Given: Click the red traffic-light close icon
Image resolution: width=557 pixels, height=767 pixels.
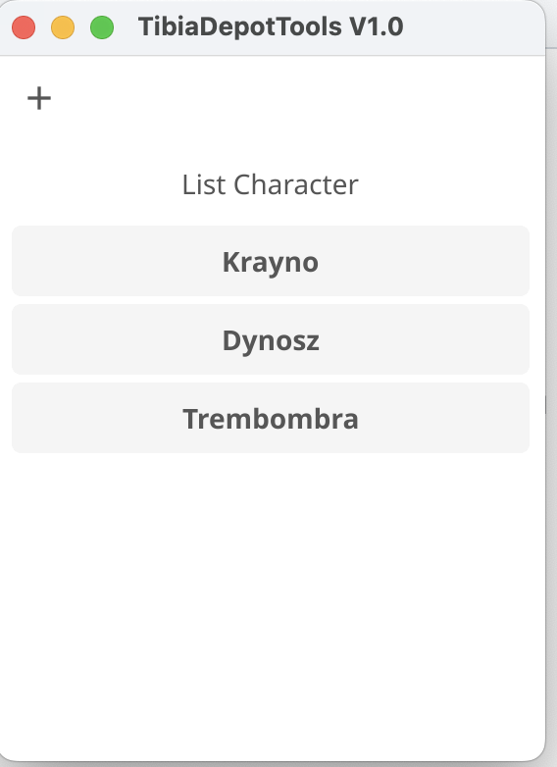Looking at the screenshot, I should [x=24, y=26].
